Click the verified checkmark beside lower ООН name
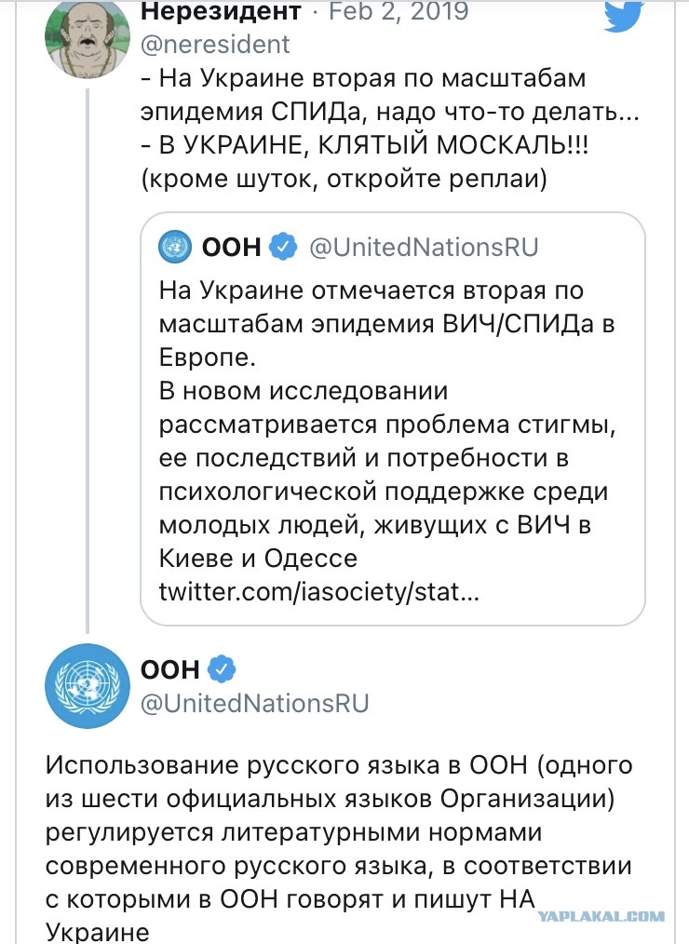Screen dimensions: 689x944 [x=222, y=668]
